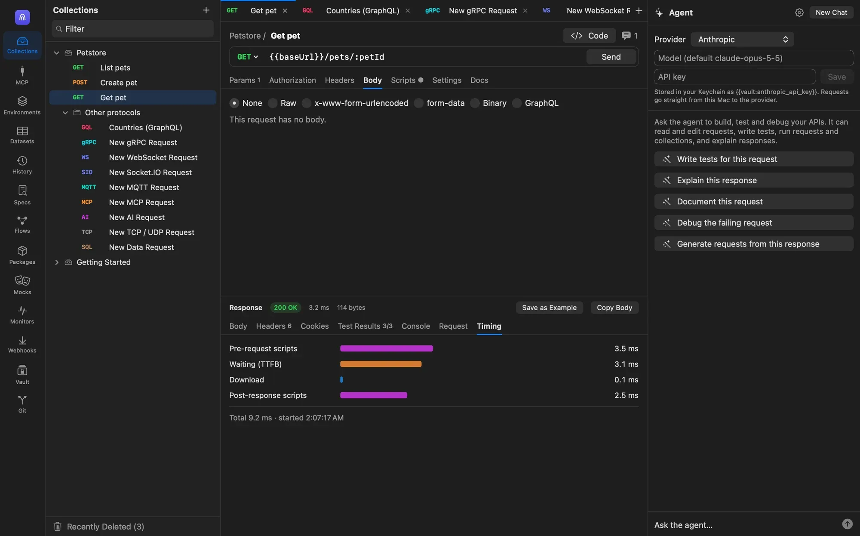
Task: Open the Mocks sidebar section
Action: tap(22, 285)
